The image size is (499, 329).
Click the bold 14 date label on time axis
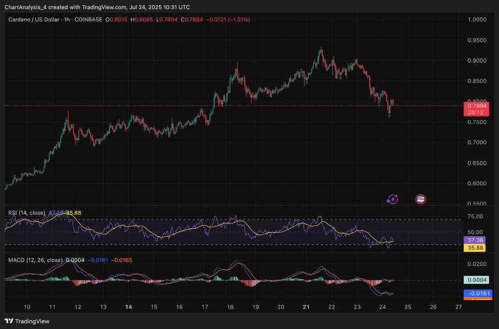coord(128,306)
